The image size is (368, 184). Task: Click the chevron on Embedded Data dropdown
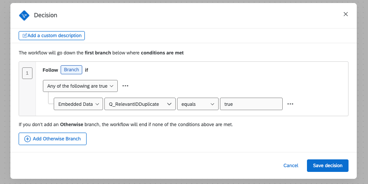98,104
